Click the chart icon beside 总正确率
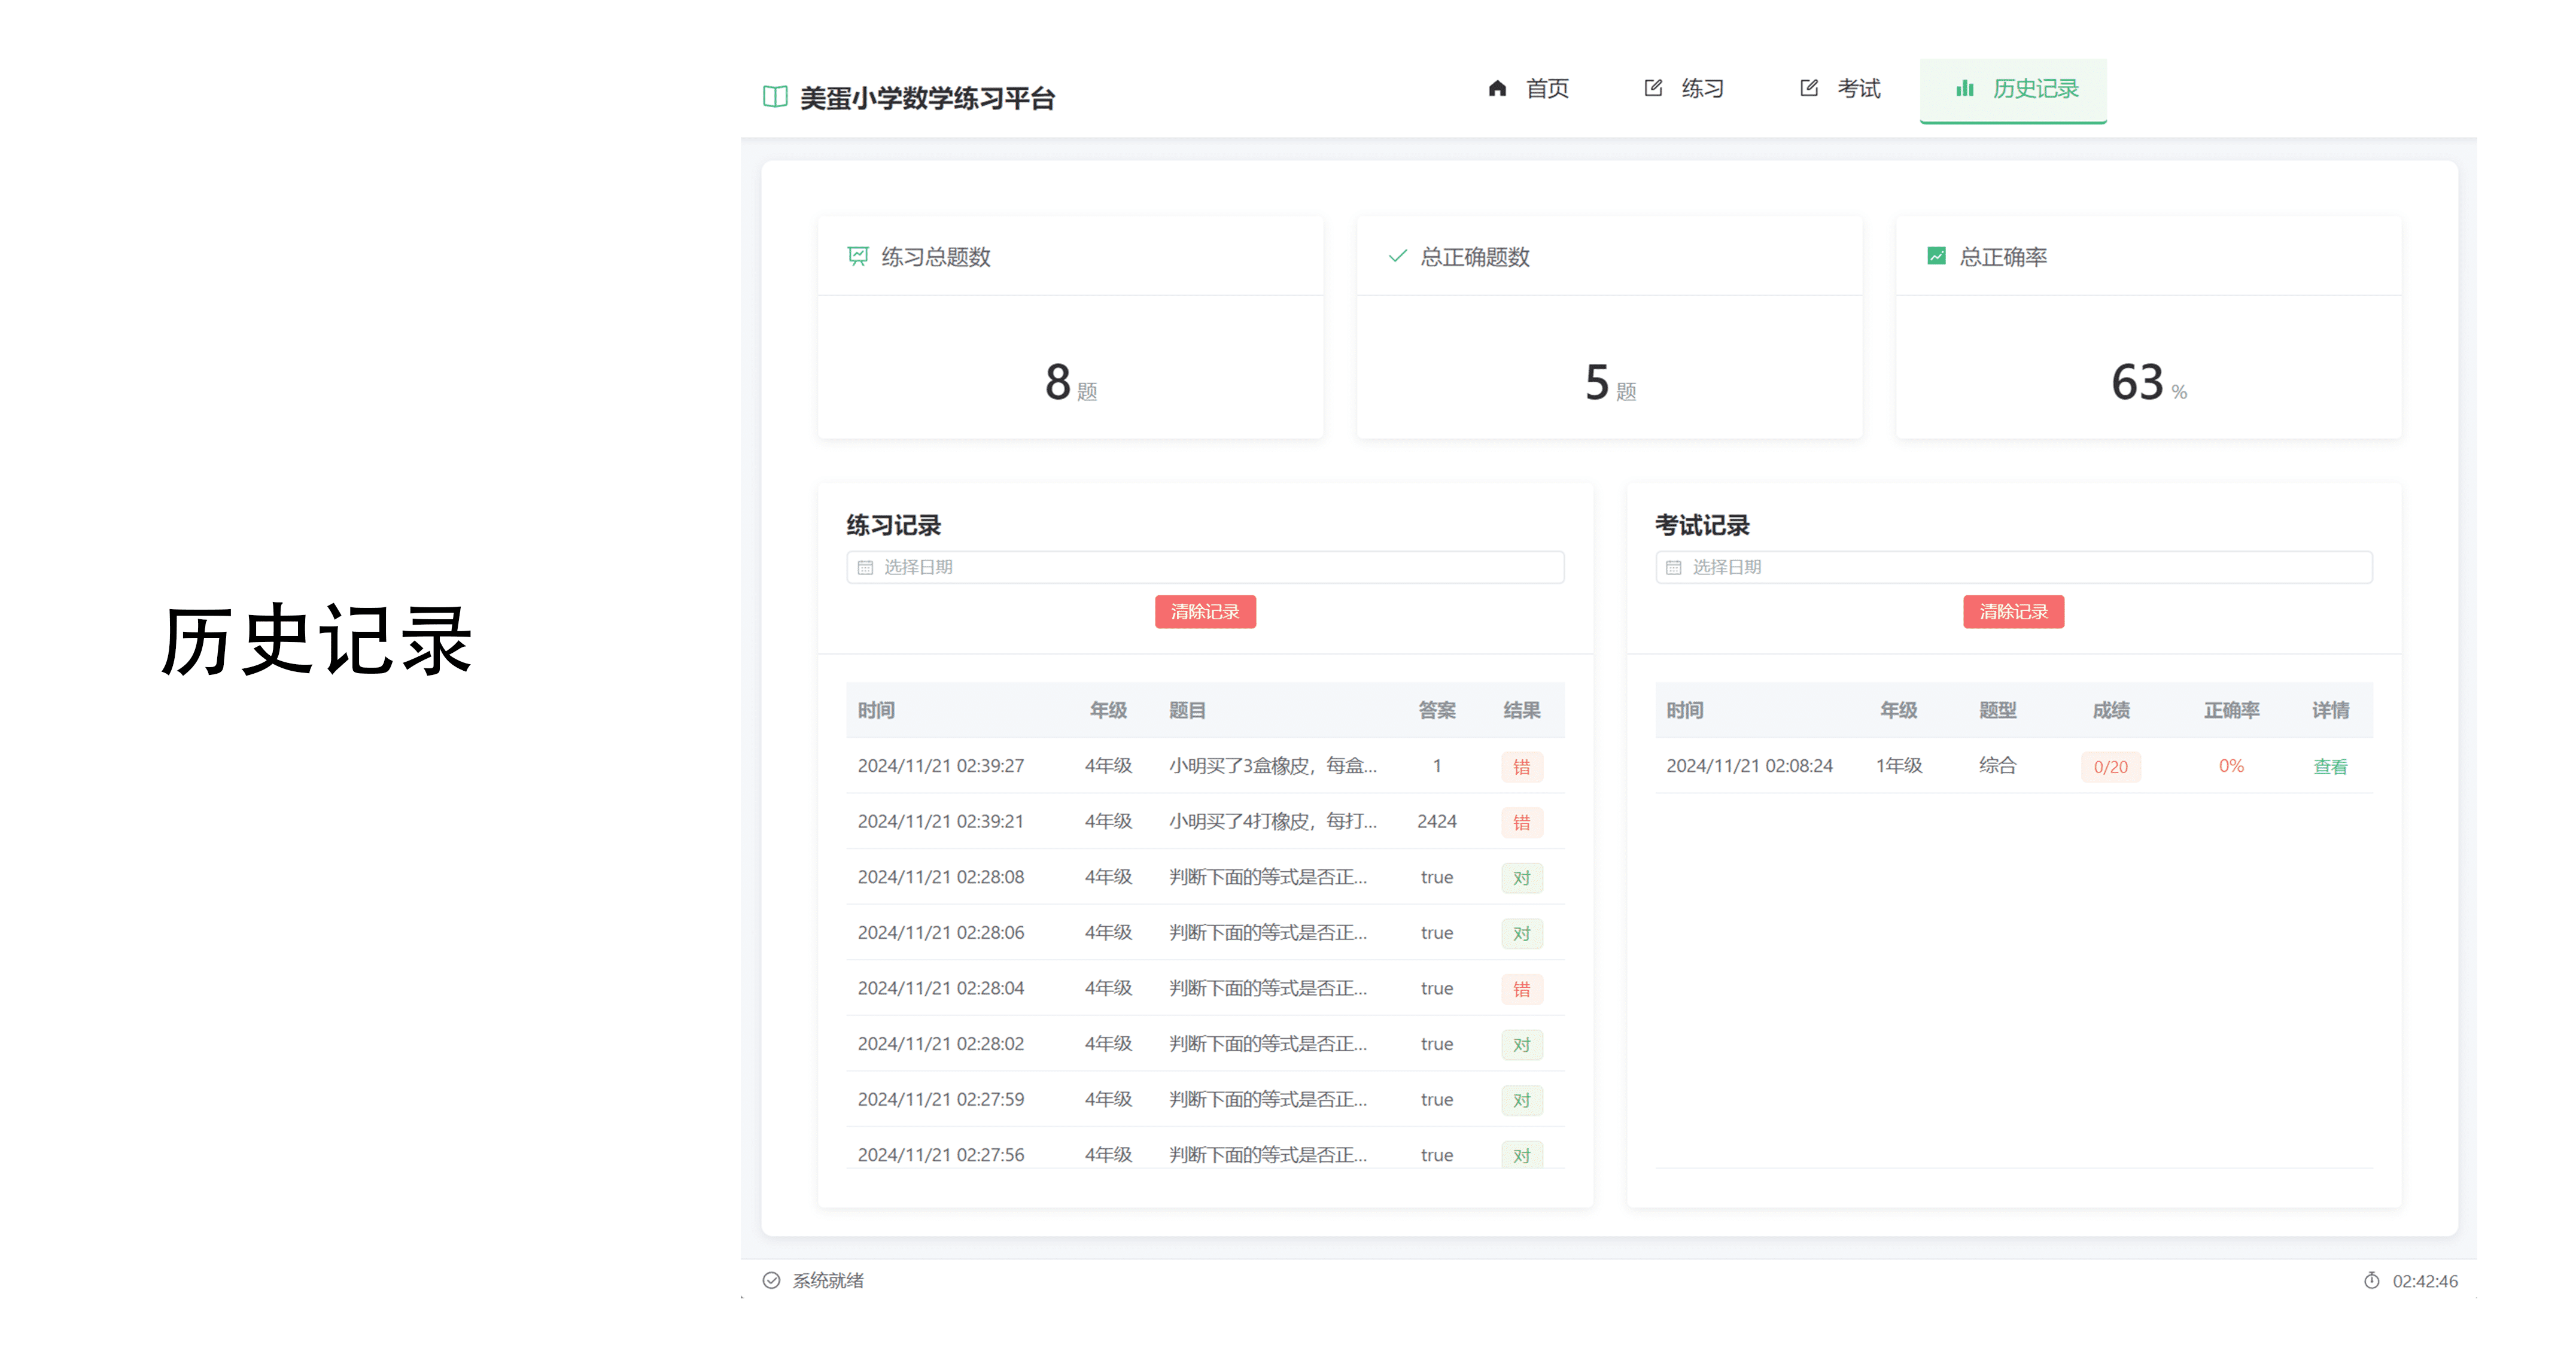 pos(1937,256)
